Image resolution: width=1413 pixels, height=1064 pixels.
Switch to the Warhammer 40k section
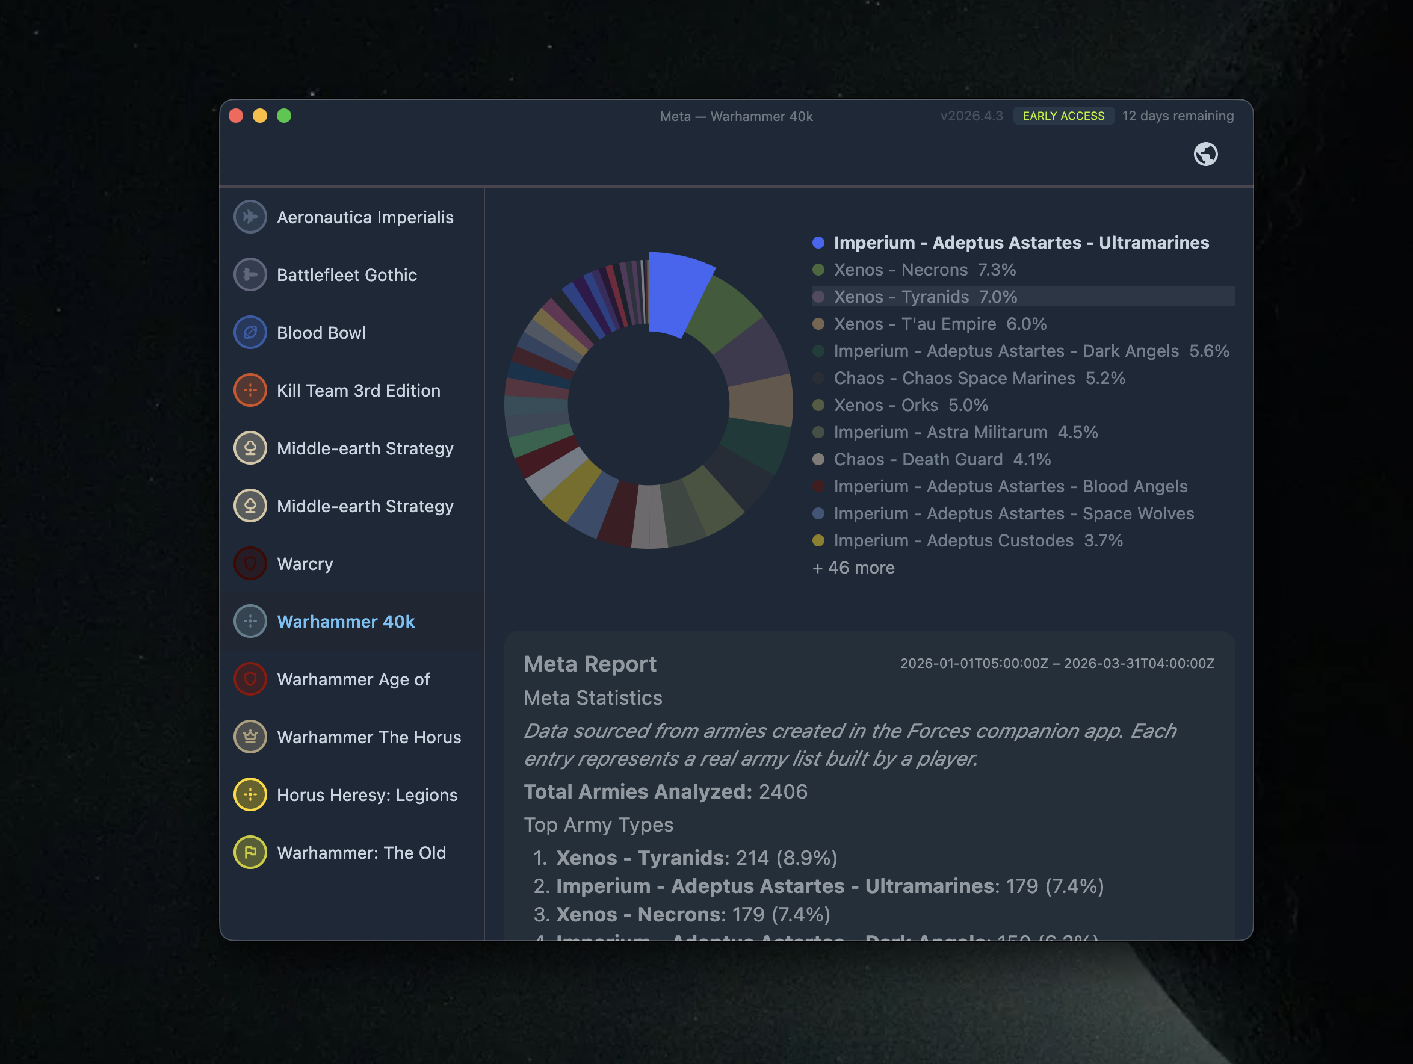click(345, 622)
